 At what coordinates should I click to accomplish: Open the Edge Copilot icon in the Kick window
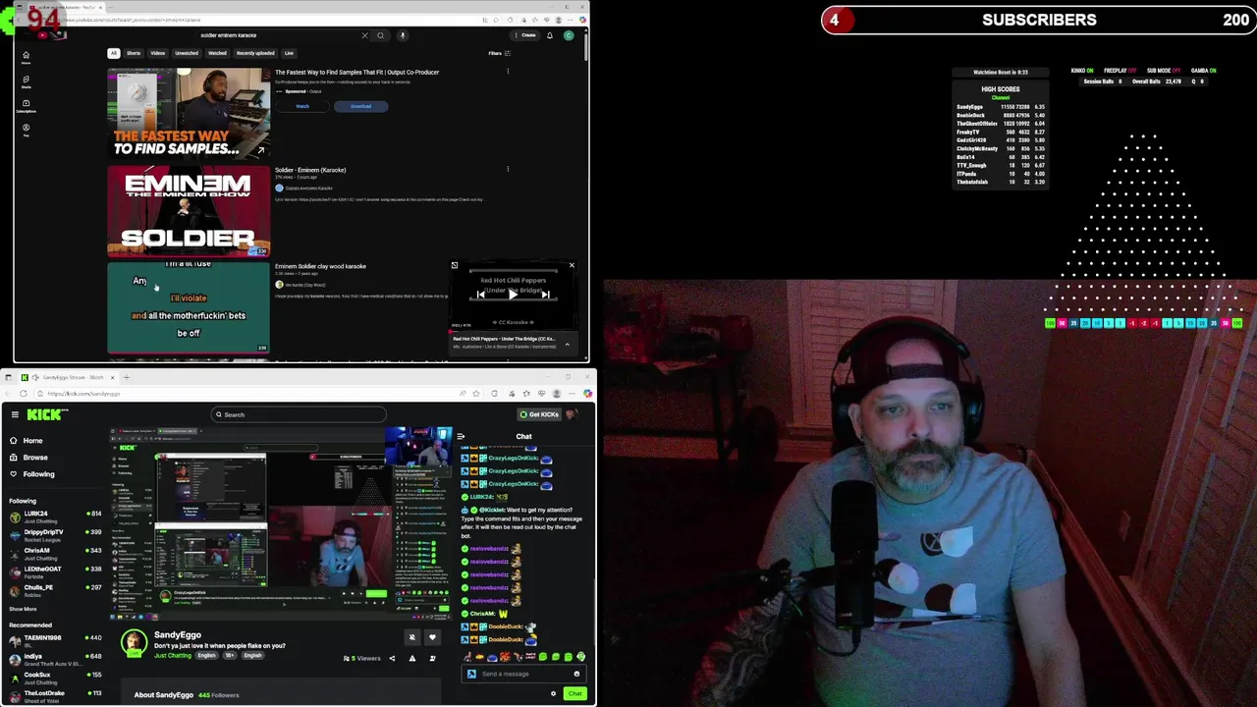(587, 394)
